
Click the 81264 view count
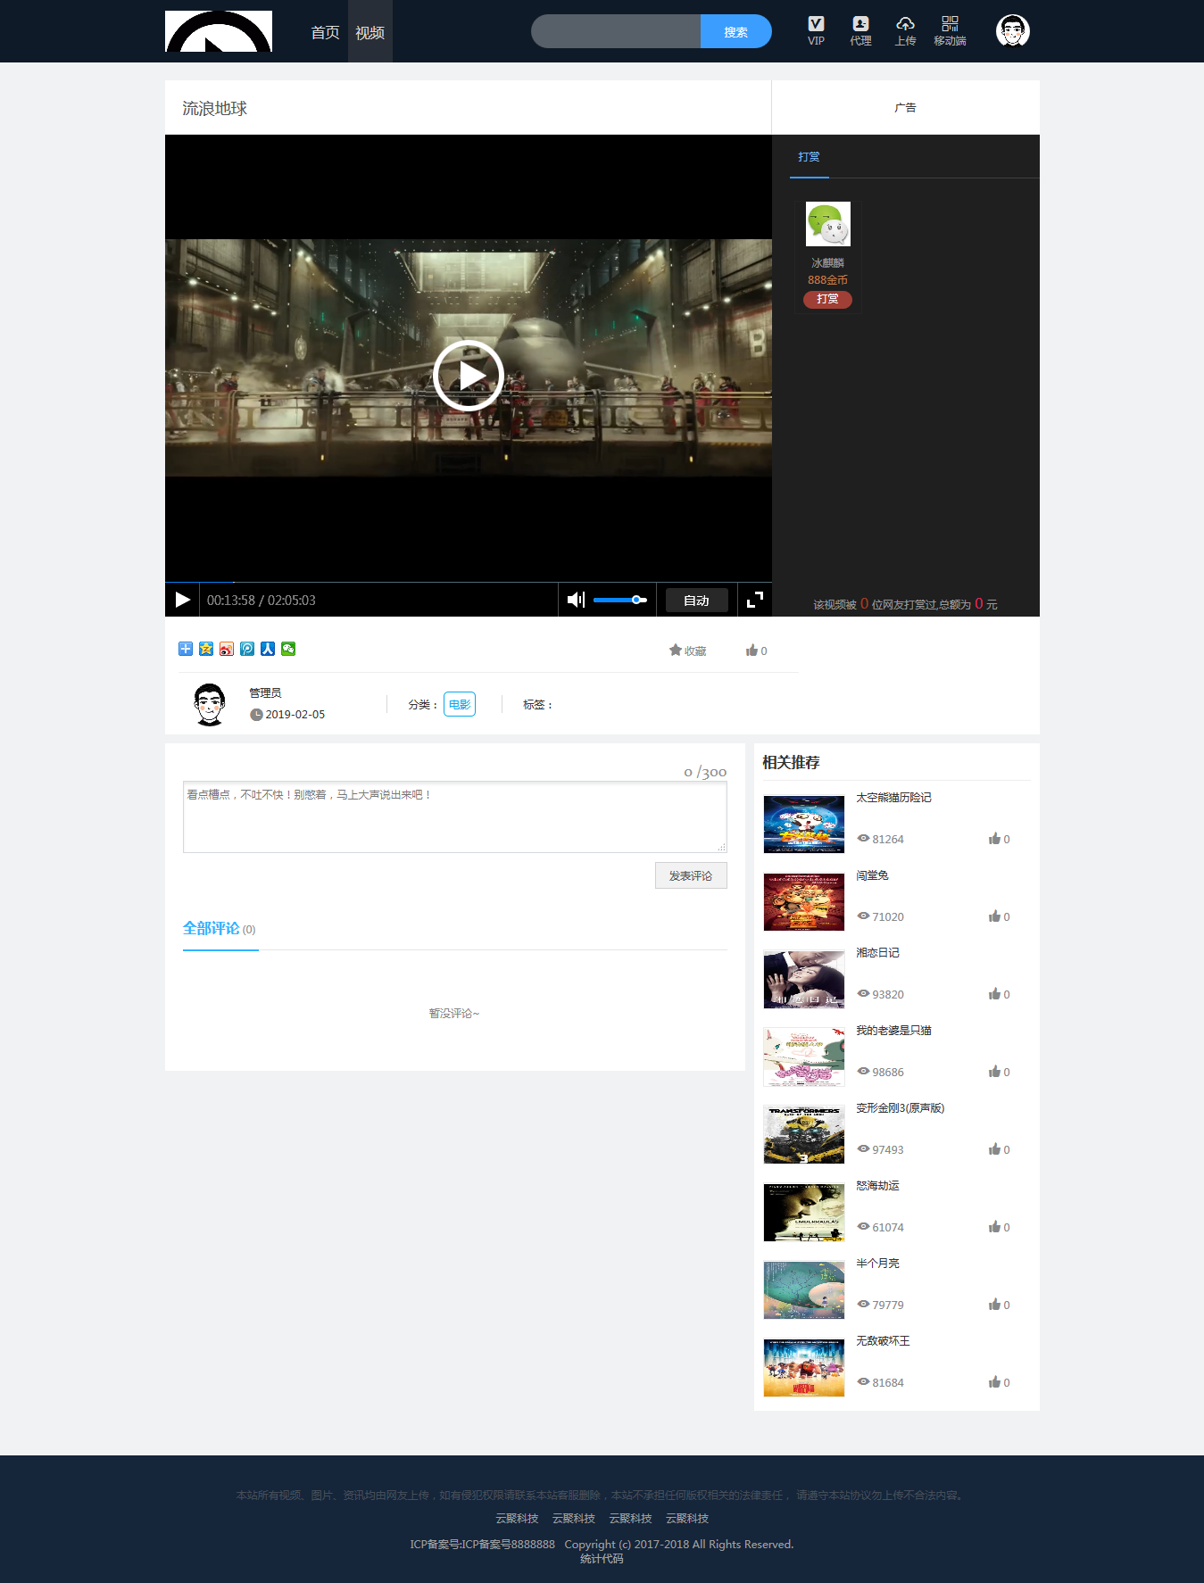(x=888, y=840)
